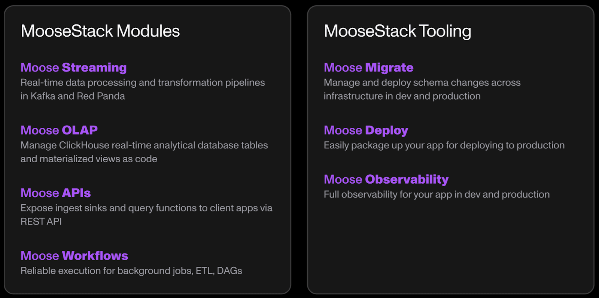Screen dimensions: 599x298
Task: Open the Moose Observability link
Action: 386,179
